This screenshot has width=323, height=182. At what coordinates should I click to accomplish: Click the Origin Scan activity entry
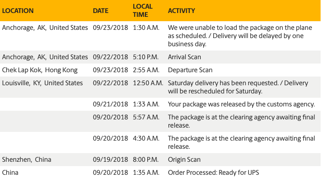(184, 159)
